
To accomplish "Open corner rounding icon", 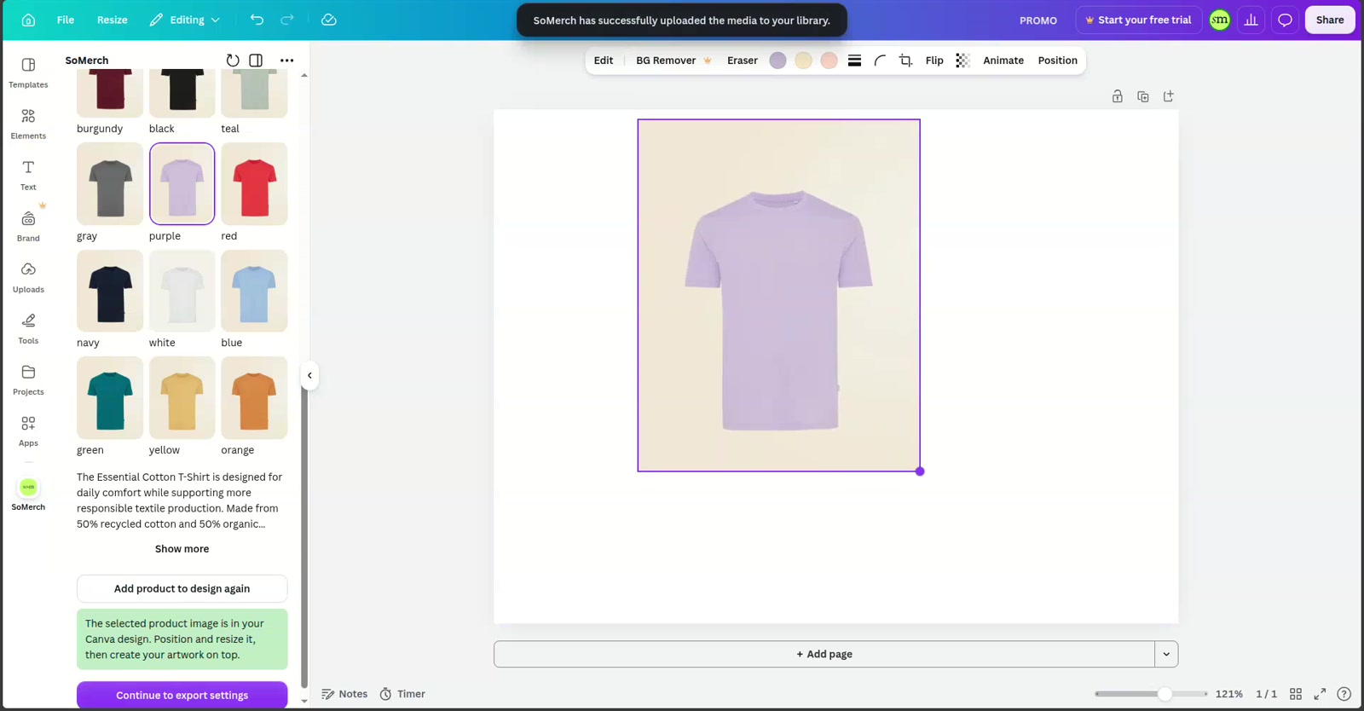I will pos(880,61).
